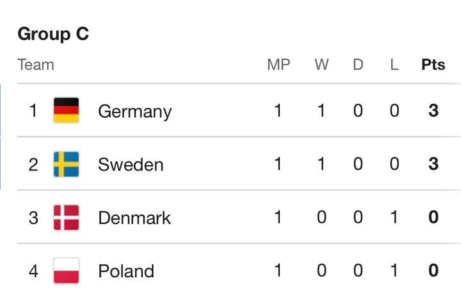Select the Denmark team name

click(x=134, y=218)
